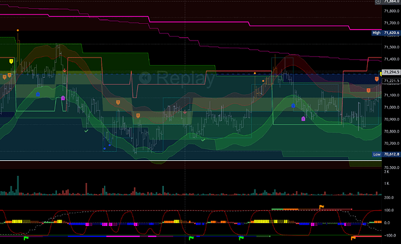This screenshot has width=401, height=244.
Task: Click the middle green flag below crosshair line
Action: pyautogui.click(x=191, y=237)
